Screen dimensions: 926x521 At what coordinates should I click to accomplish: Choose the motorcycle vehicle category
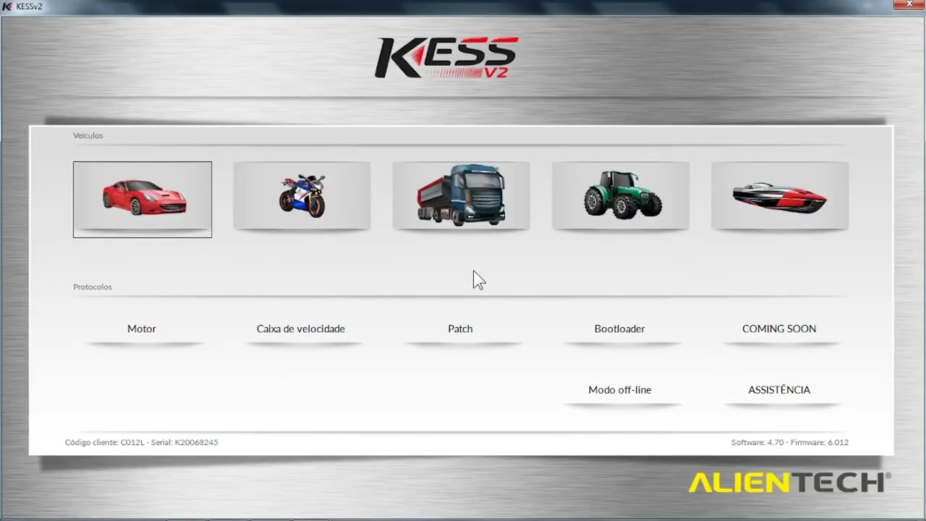(x=302, y=196)
